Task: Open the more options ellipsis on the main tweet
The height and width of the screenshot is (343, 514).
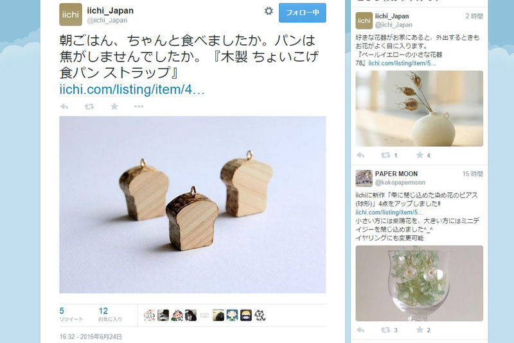Action: (139, 106)
